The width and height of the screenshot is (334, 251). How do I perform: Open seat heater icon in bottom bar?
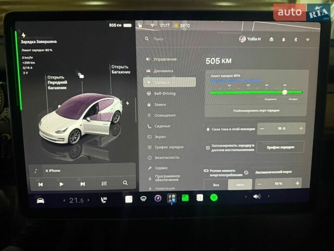point(104,200)
